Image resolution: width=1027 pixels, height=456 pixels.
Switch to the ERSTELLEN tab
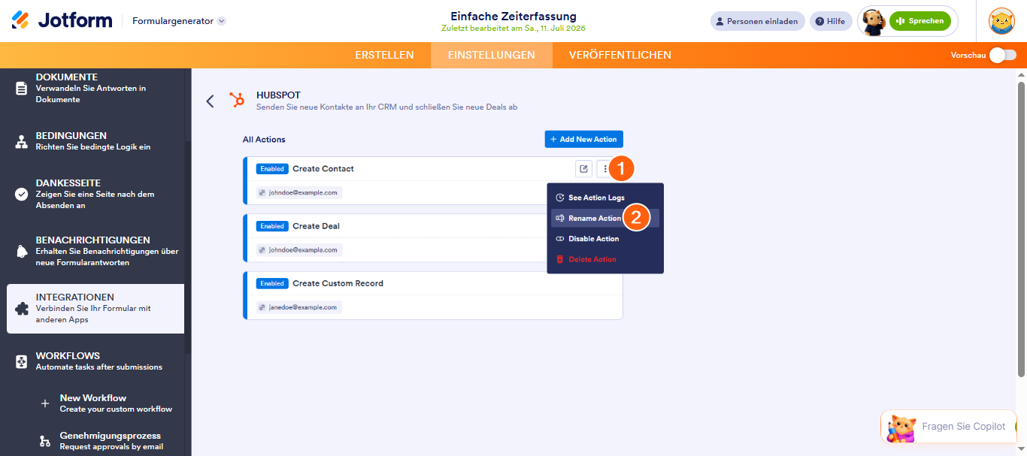[x=384, y=55]
